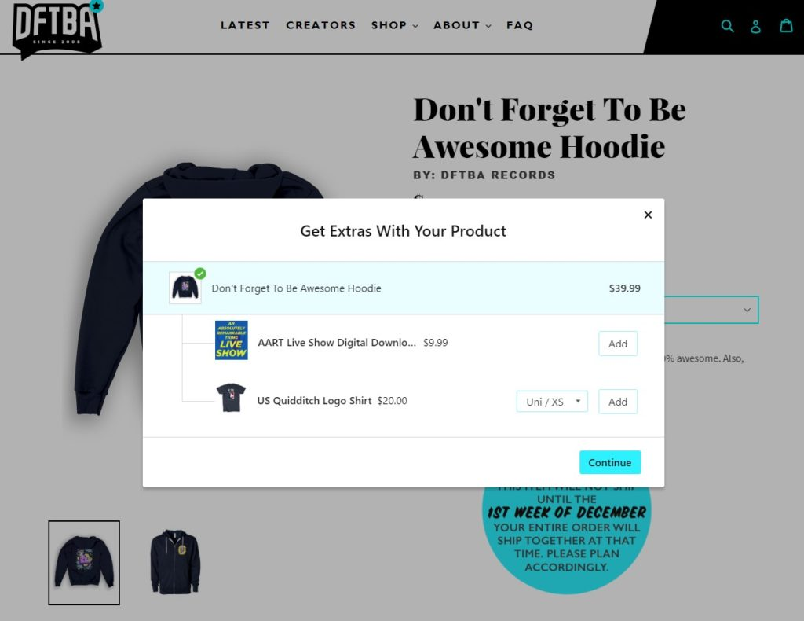The height and width of the screenshot is (621, 804).
Task: Add AART Live Show Digital Download
Action: (x=618, y=344)
